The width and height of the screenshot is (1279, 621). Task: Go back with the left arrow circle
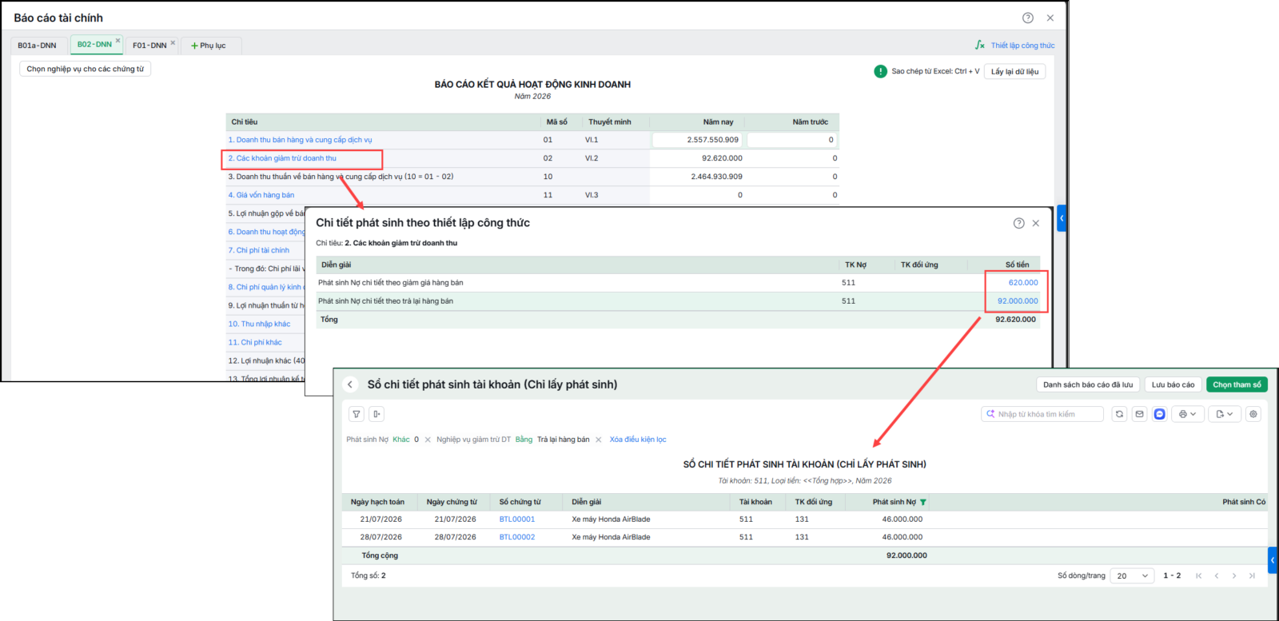click(x=350, y=384)
